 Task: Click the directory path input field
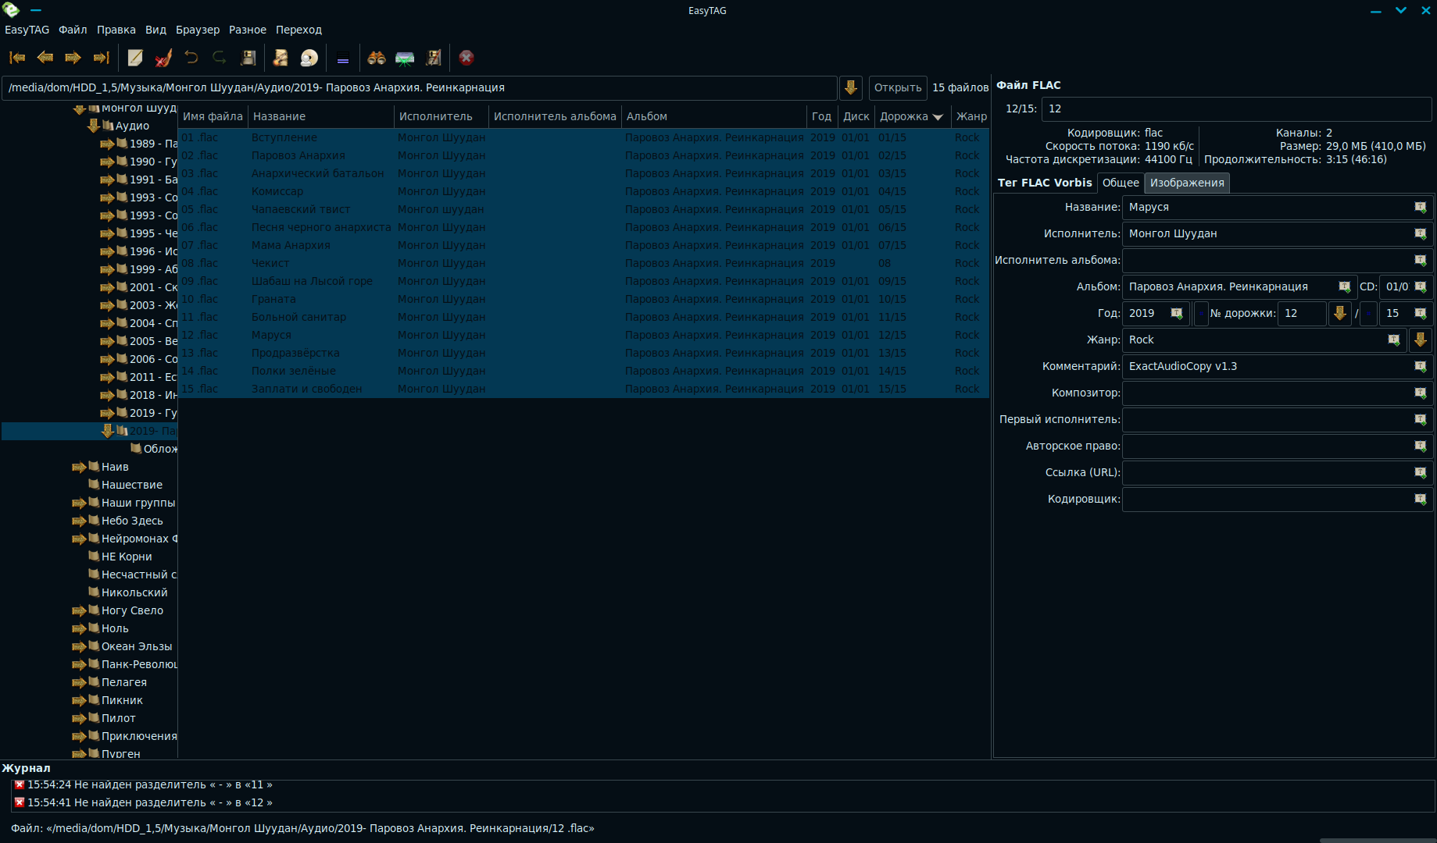click(x=420, y=87)
